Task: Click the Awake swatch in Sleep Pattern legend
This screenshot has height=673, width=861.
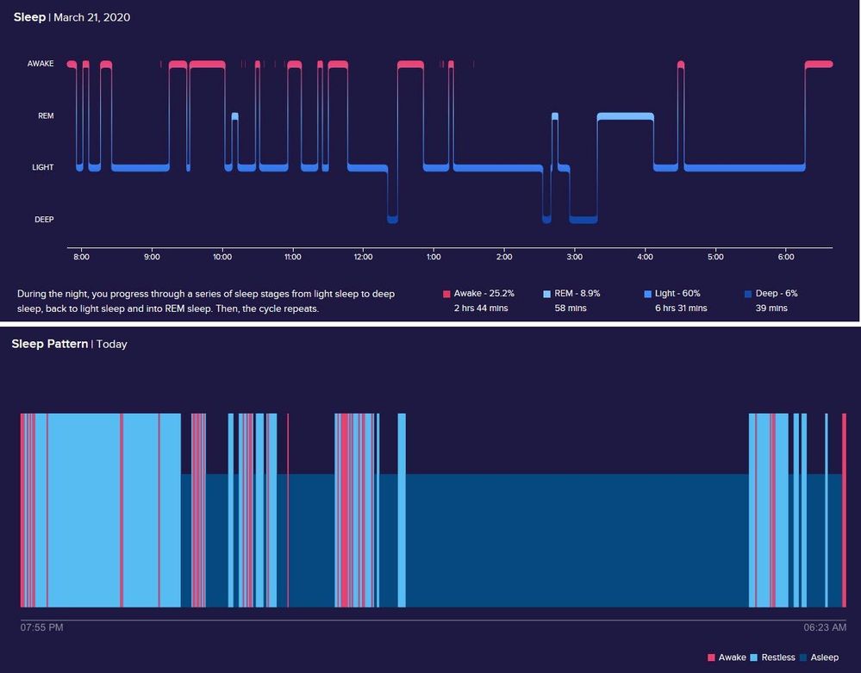Action: [711, 657]
